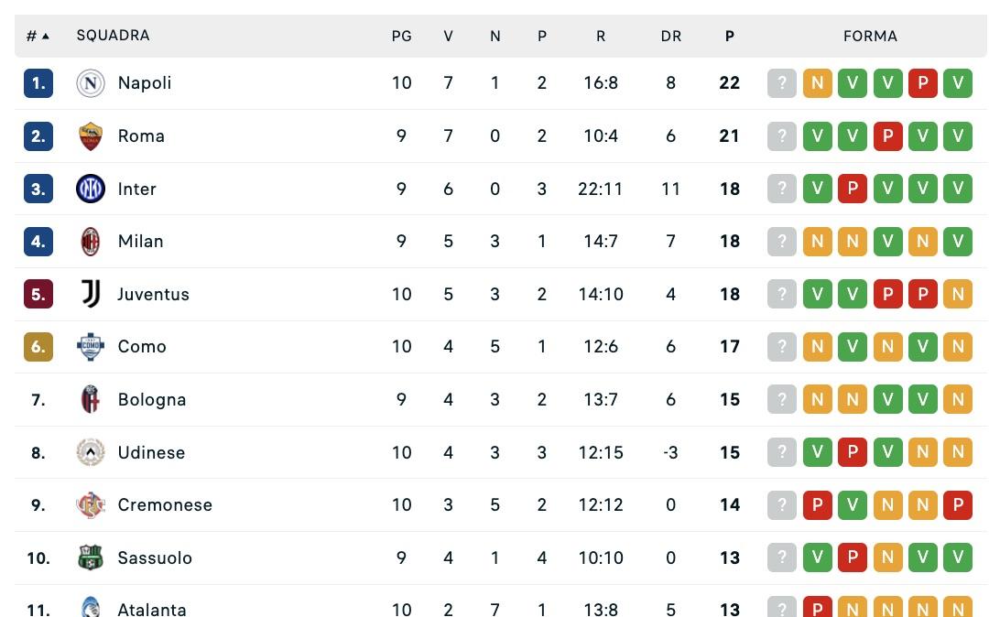
Task: Click Sassuolo's pending fixture placeholder
Action: [782, 557]
